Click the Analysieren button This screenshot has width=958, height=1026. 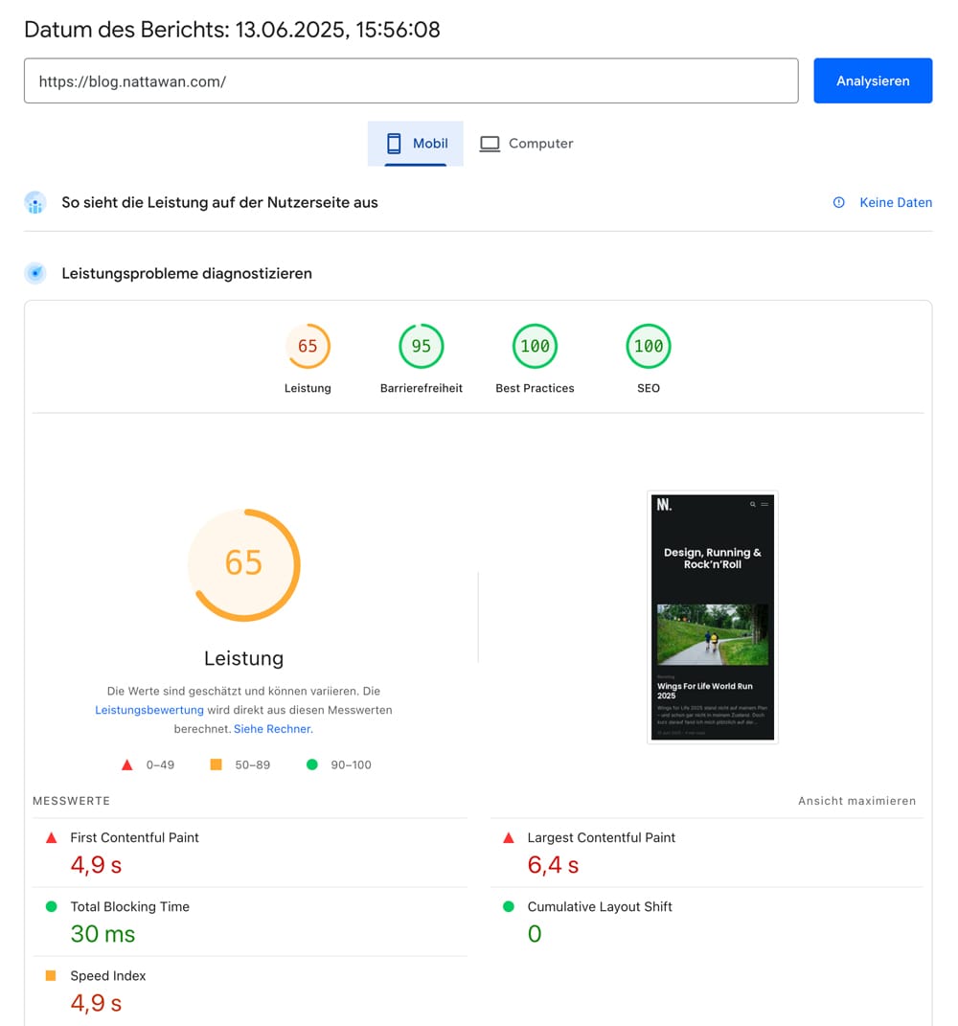[873, 80]
